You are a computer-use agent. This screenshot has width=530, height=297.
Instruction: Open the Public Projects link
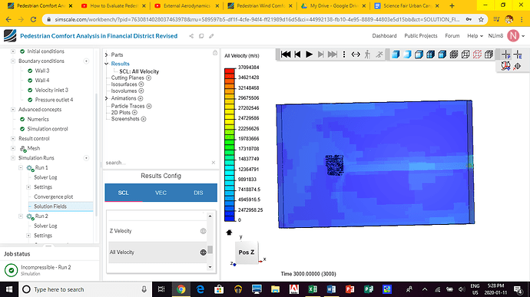(x=421, y=36)
